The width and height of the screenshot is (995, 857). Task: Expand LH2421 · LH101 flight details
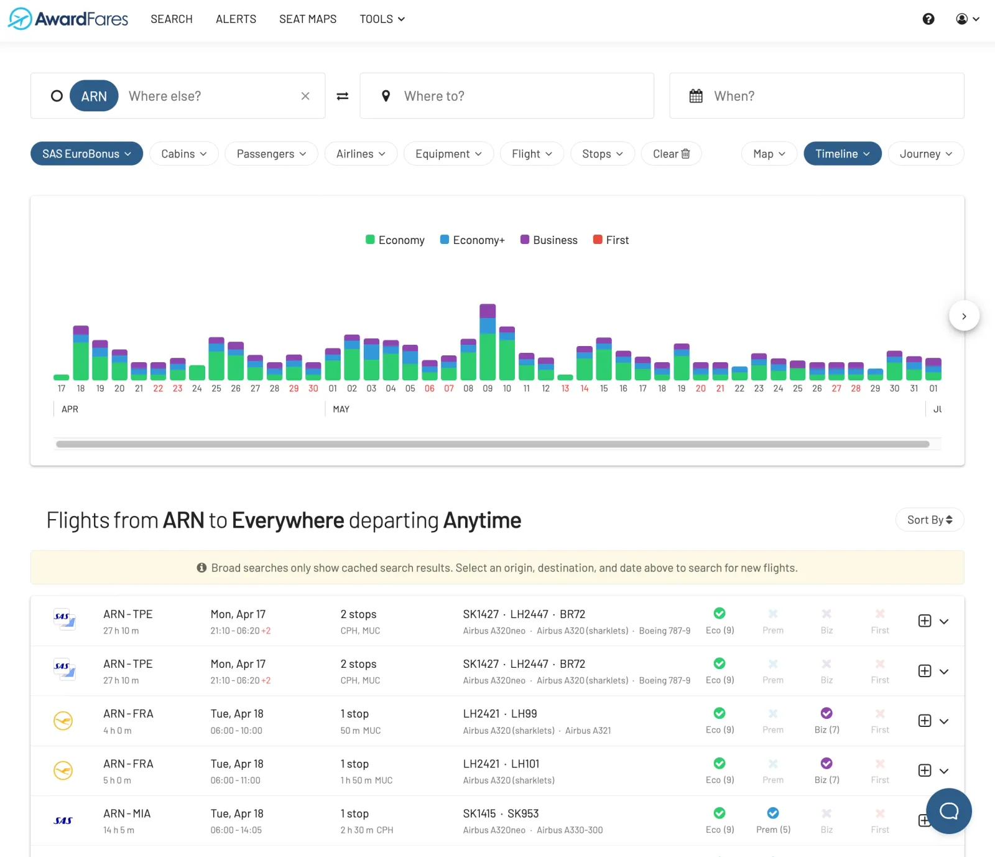944,770
